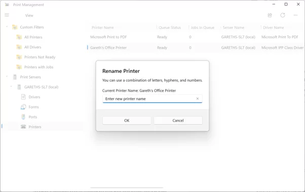
Task: Confirm rename with OK button
Action: pyautogui.click(x=127, y=121)
